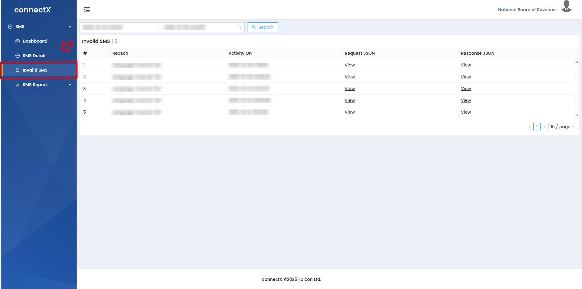Select page 1 in pagination
Image resolution: width=582 pixels, height=289 pixels.
point(537,127)
